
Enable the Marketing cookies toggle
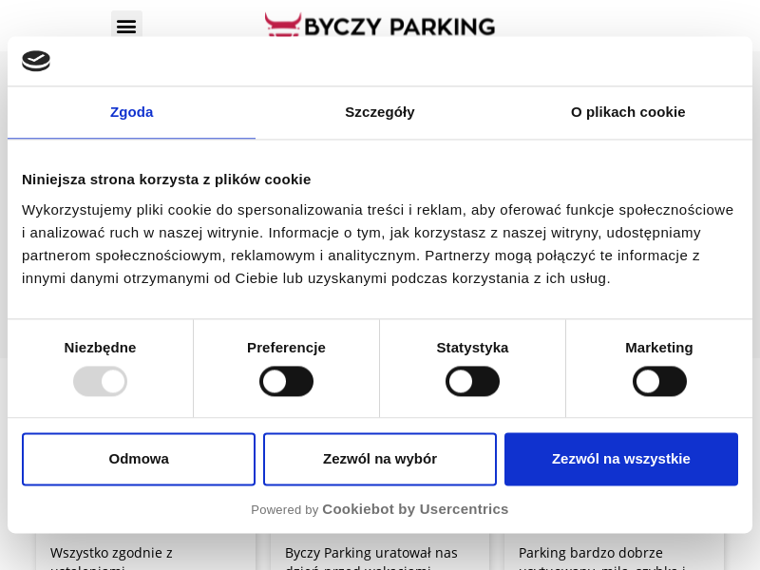coord(659,381)
